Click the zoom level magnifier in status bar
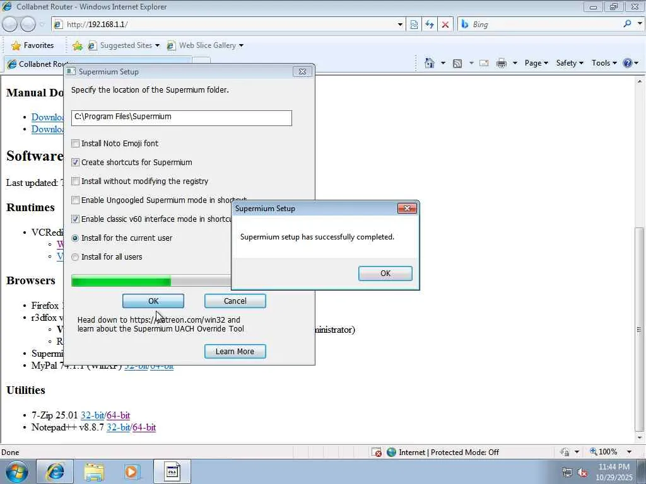The image size is (646, 484). 594,451
